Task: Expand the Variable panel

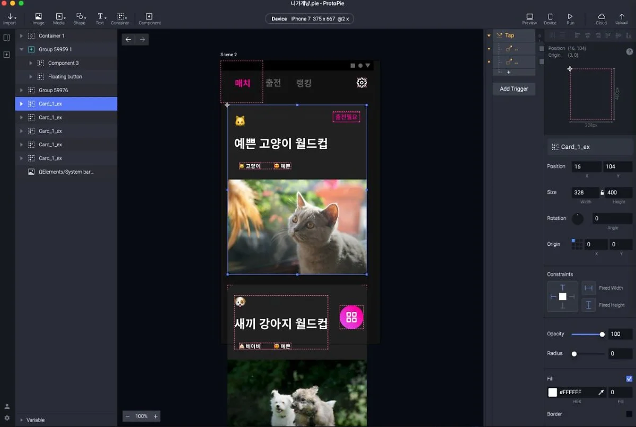Action: tap(21, 420)
